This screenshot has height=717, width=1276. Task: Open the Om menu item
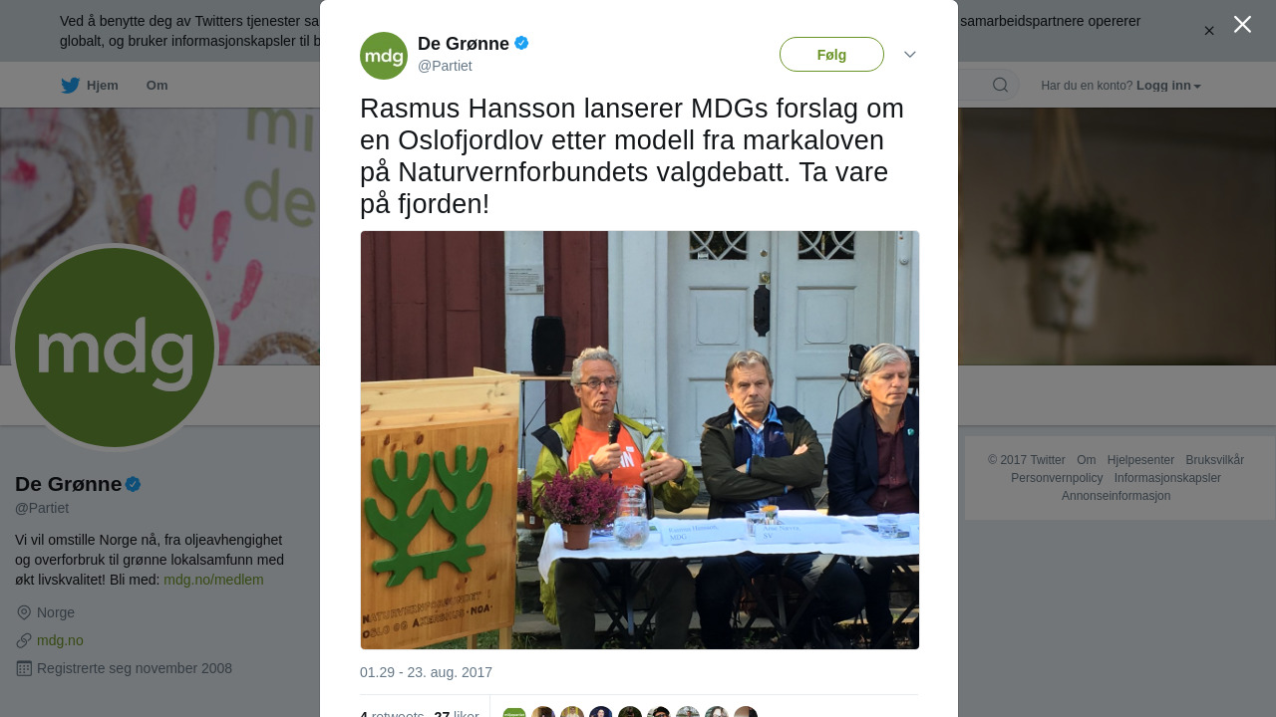[x=158, y=86]
